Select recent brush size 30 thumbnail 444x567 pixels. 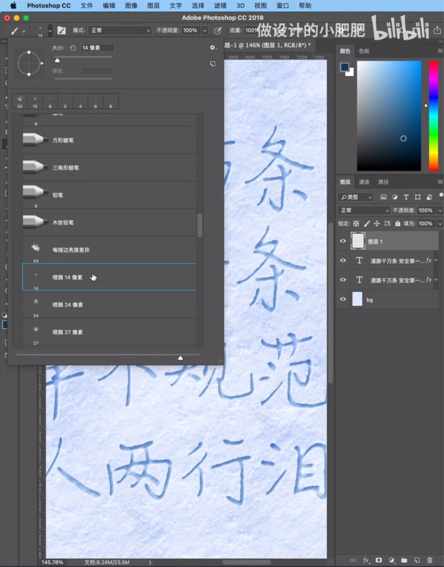[x=19, y=102]
